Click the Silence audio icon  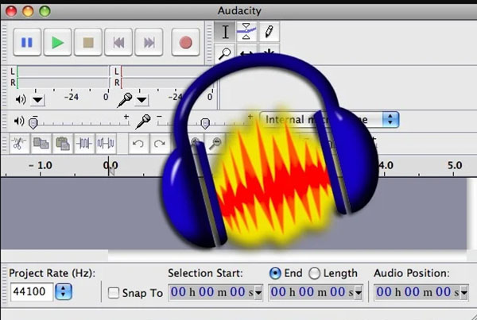pos(106,143)
